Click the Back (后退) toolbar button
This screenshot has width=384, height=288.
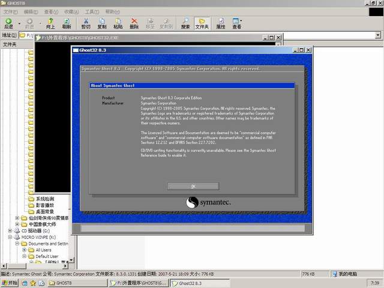coord(8,23)
